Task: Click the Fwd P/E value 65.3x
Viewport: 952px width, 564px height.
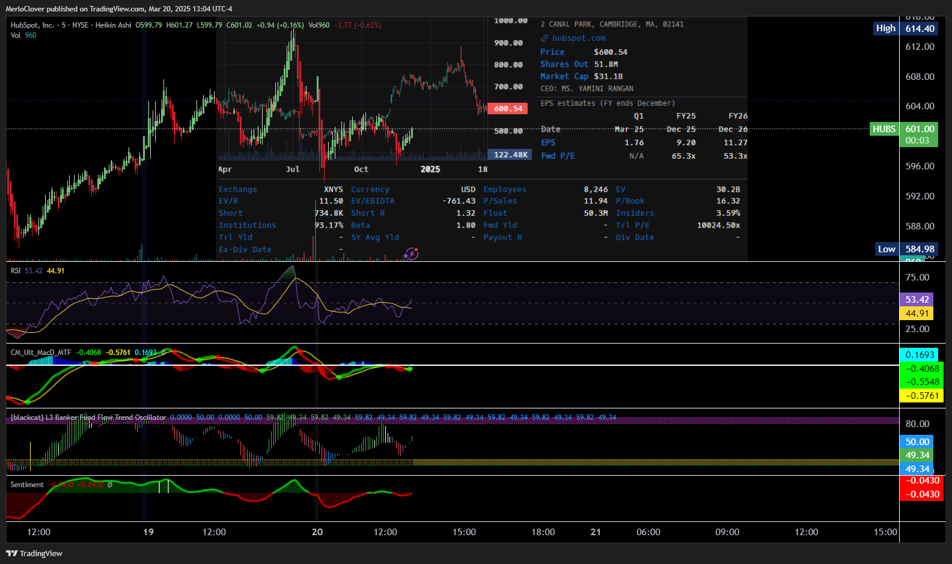Action: [683, 156]
